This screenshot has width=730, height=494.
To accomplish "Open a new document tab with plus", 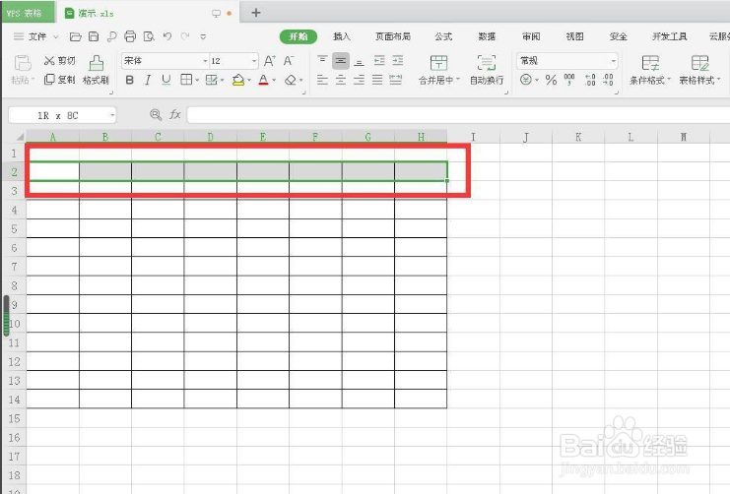I will (x=256, y=13).
